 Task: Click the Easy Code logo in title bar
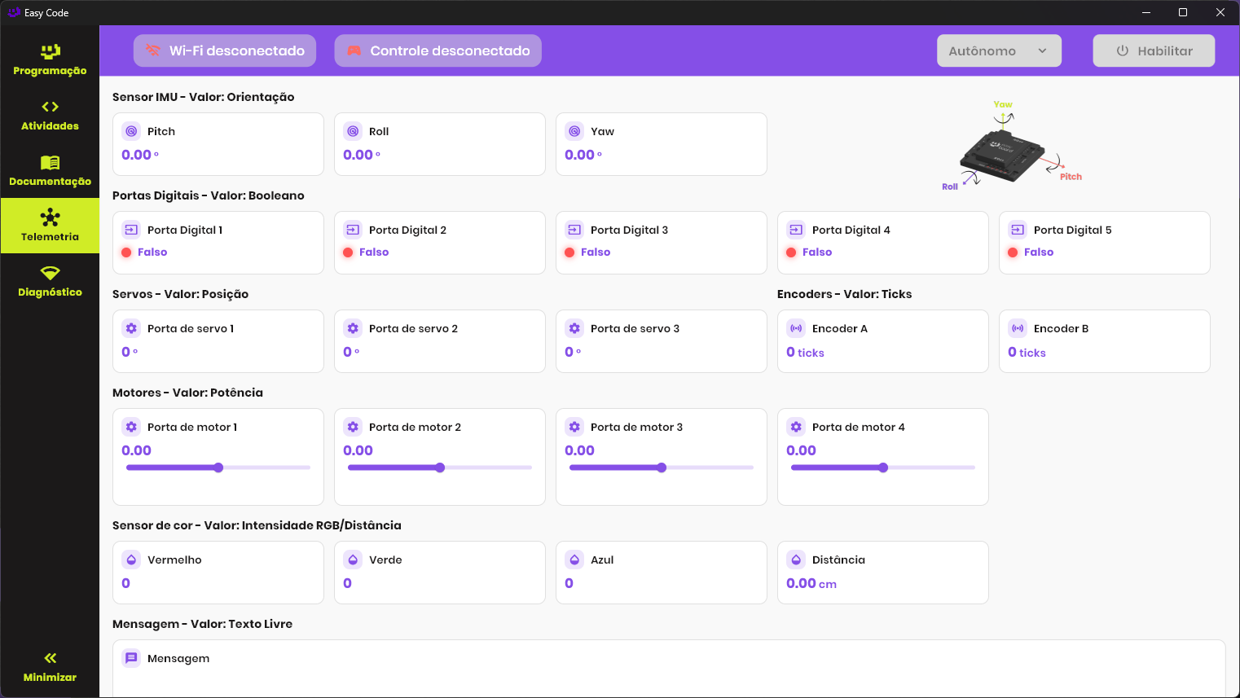pos(14,12)
